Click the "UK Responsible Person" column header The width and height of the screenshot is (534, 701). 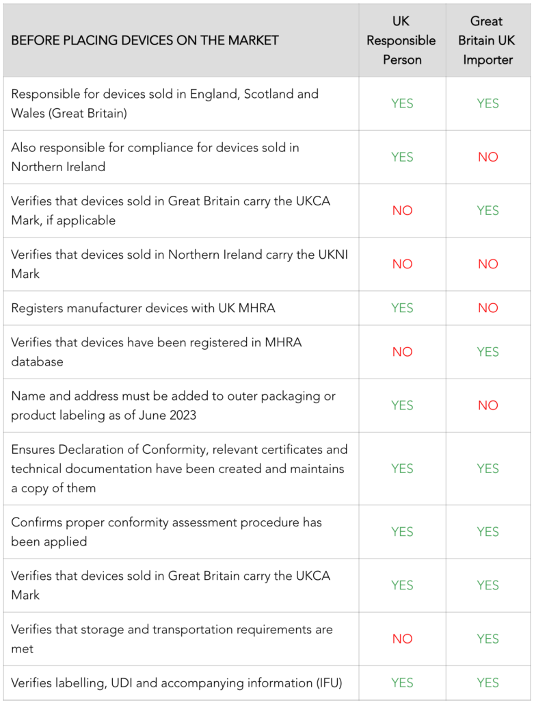(x=401, y=40)
